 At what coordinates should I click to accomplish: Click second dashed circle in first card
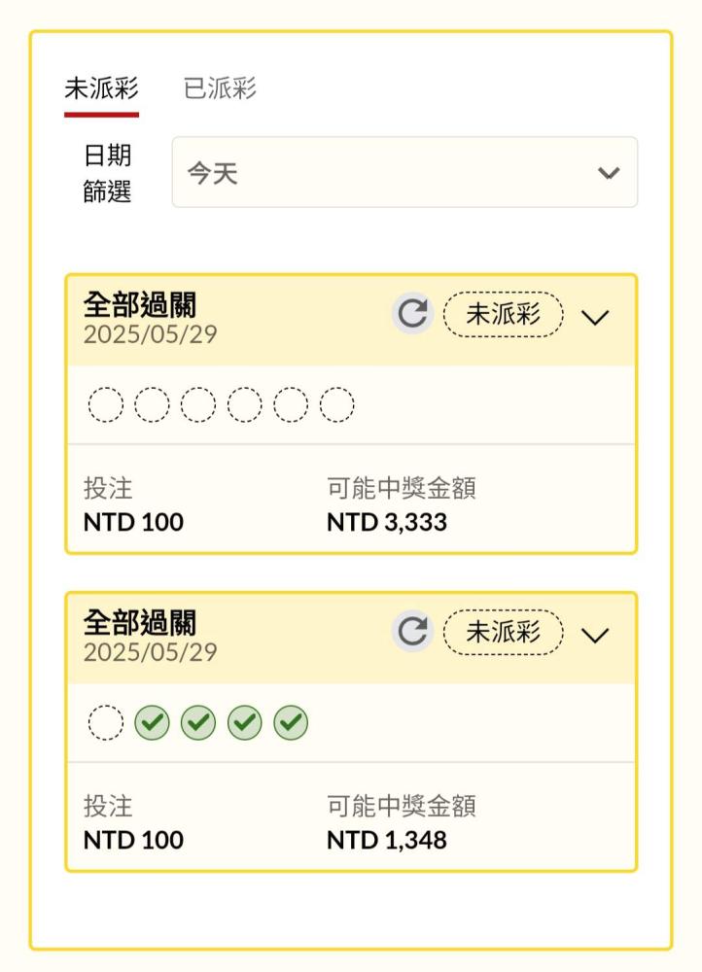(152, 404)
